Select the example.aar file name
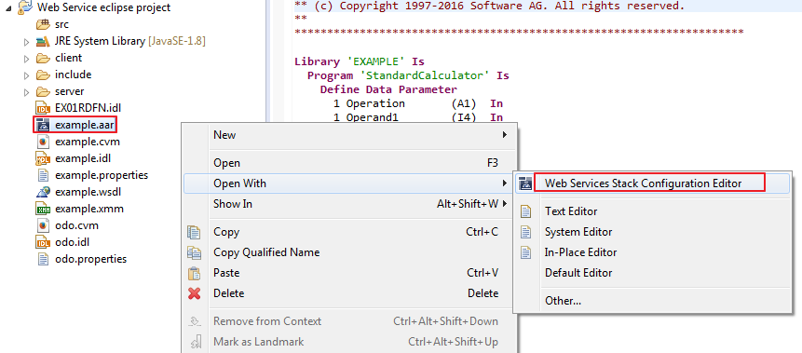 pyautogui.click(x=84, y=125)
